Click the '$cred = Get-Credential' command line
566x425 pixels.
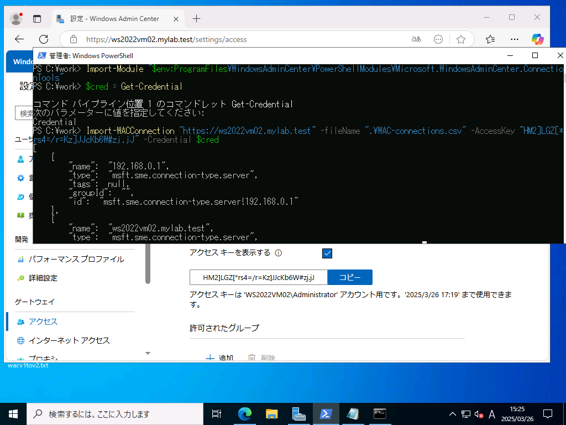tap(134, 87)
